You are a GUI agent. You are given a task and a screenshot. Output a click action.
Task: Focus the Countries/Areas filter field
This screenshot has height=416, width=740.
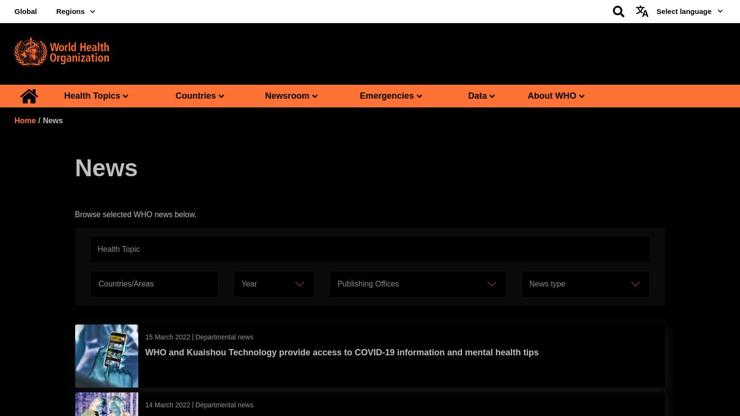click(154, 284)
